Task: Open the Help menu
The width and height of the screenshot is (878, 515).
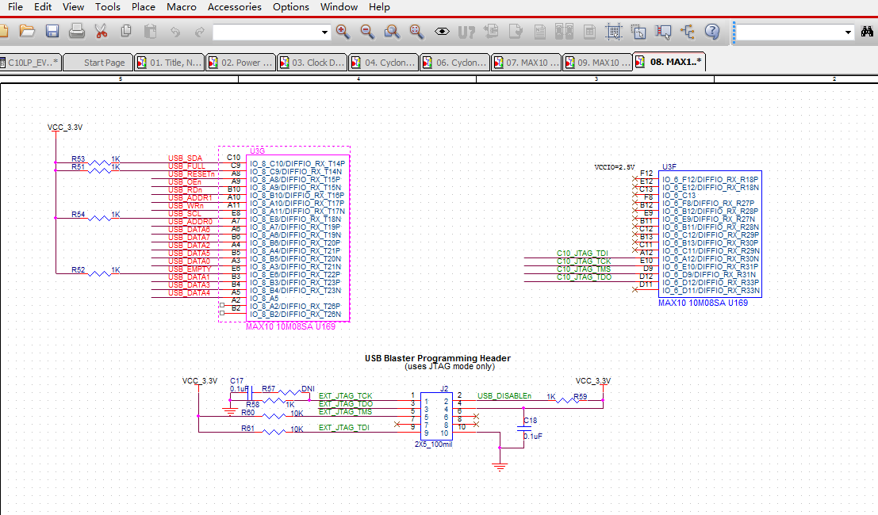Action: [x=379, y=6]
